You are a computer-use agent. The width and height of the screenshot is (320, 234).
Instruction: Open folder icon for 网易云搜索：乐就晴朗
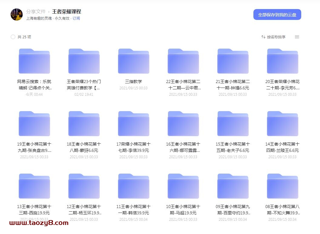click(x=34, y=61)
